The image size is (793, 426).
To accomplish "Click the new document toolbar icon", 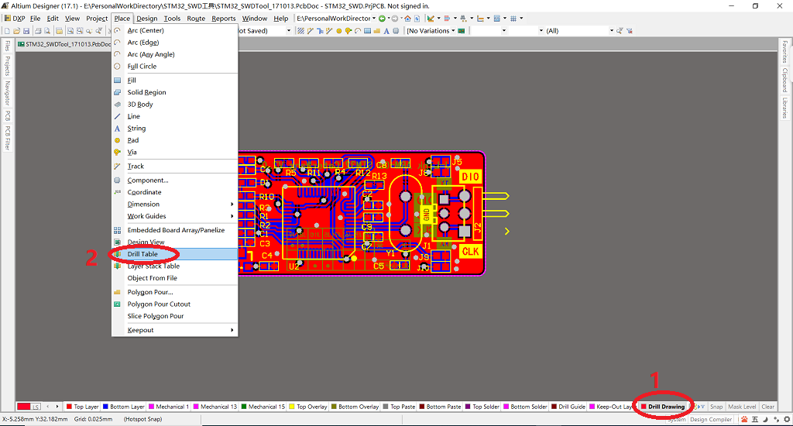I will [7, 31].
